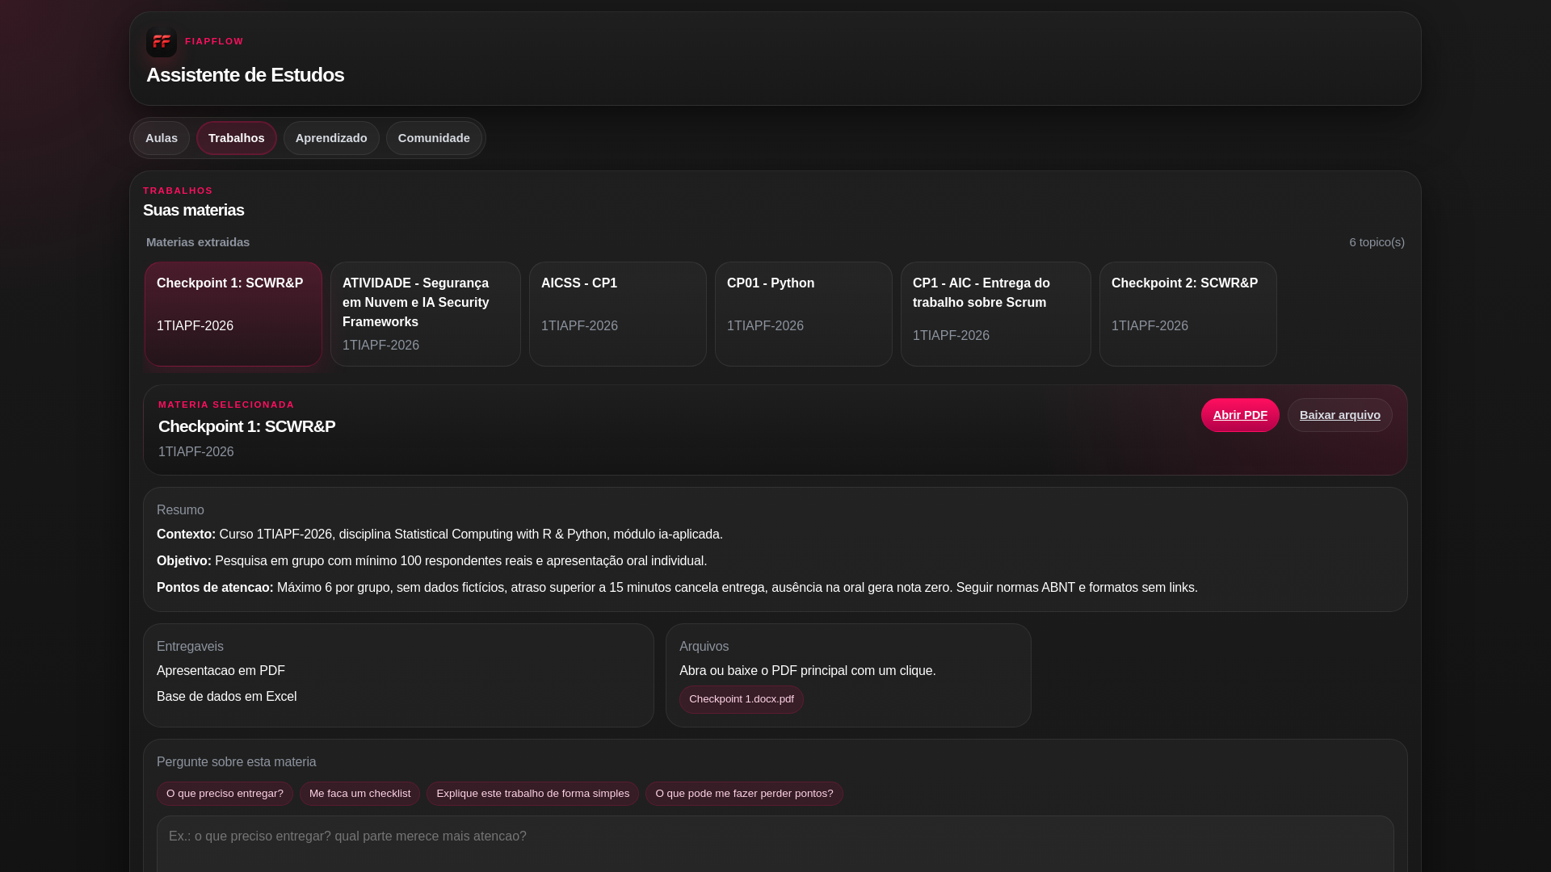The height and width of the screenshot is (872, 1551).
Task: Open the Aprendizado tab
Action: [331, 138]
